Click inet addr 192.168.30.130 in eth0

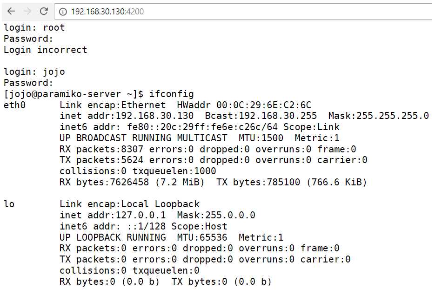[x=127, y=116]
